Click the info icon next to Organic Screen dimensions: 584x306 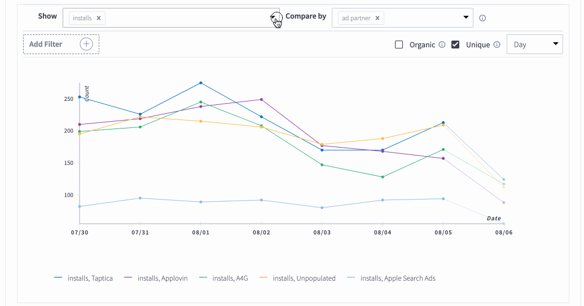tap(442, 45)
